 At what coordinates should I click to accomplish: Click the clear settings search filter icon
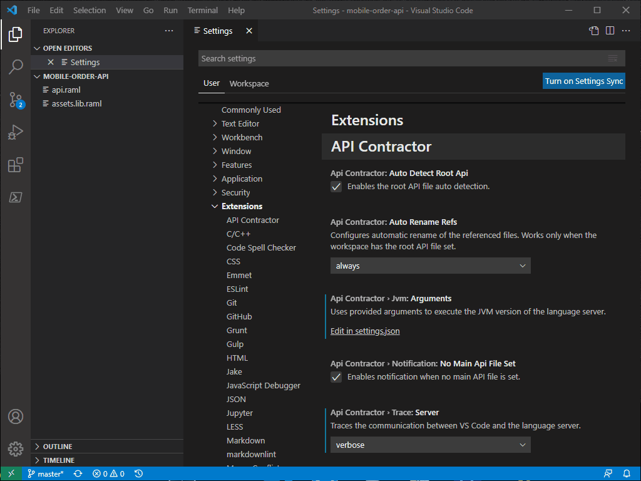[x=612, y=58]
